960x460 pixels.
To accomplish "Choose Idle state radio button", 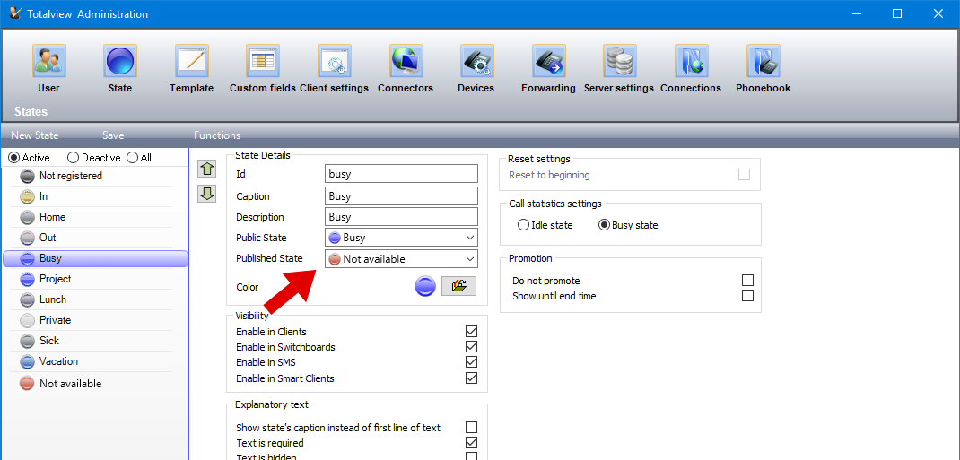I will (523, 225).
